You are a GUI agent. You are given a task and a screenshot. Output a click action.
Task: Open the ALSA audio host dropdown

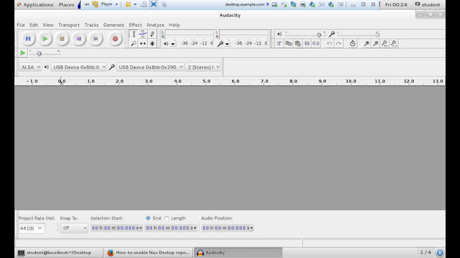coord(30,67)
